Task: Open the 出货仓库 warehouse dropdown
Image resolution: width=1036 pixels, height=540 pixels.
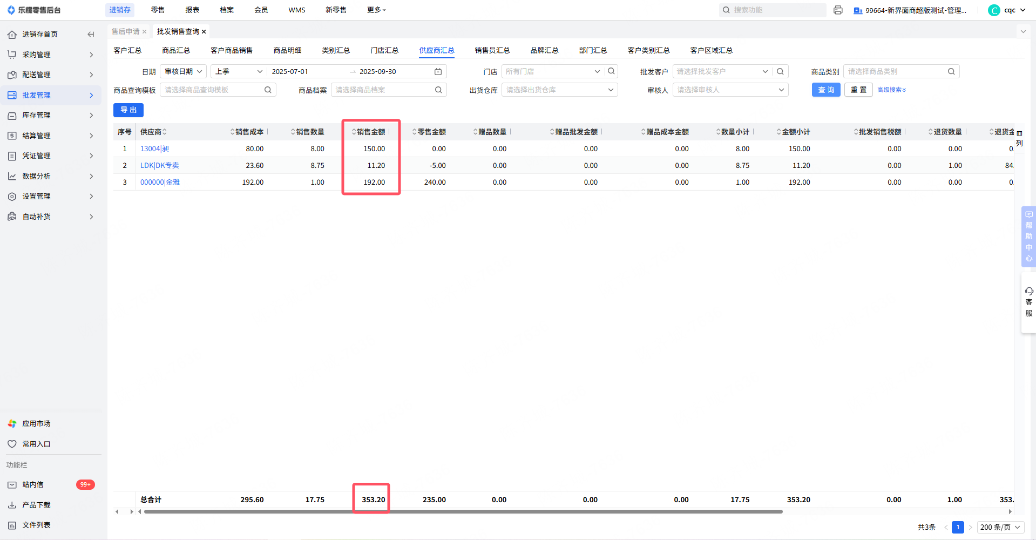Action: pos(559,90)
